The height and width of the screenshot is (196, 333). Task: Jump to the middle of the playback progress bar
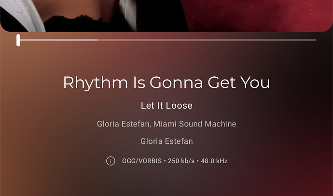167,40
